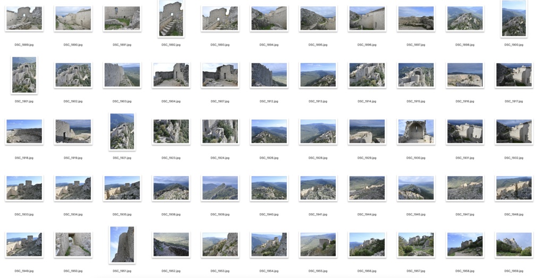Click the DSC_1891.jpg image thumbnail
This screenshot has height=278, width=544.
coord(122,19)
